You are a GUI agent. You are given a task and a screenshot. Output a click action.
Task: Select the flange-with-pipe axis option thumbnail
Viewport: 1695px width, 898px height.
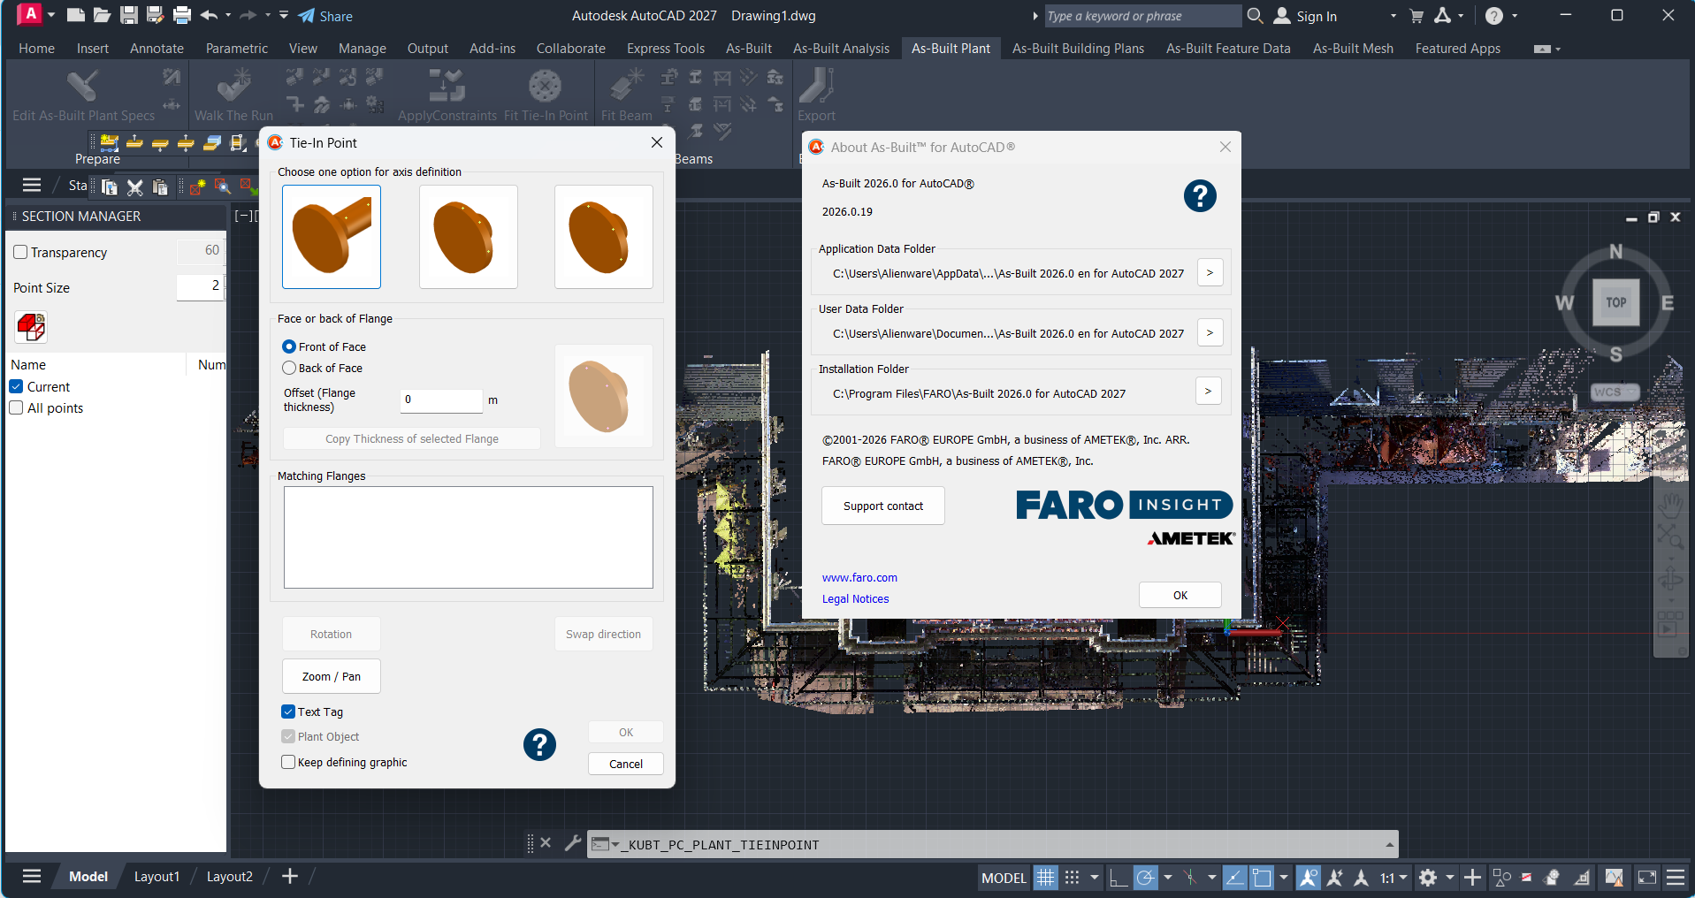pyautogui.click(x=332, y=236)
